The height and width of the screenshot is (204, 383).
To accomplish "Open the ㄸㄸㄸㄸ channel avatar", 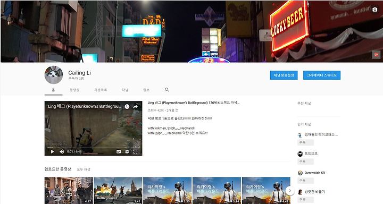I will point(300,154).
